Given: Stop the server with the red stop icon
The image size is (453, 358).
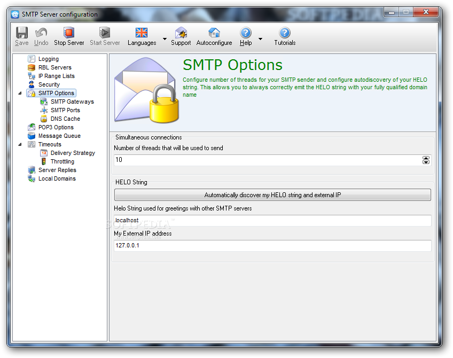Looking at the screenshot, I should pyautogui.click(x=69, y=33).
